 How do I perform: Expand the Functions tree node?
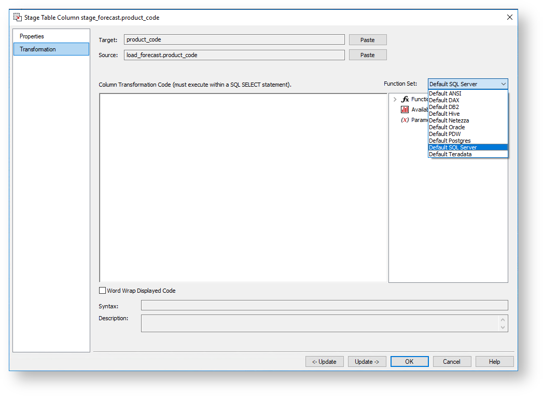(x=395, y=99)
